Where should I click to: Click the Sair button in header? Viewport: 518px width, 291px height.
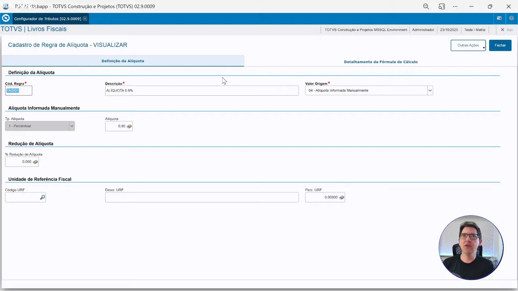pyautogui.click(x=507, y=30)
